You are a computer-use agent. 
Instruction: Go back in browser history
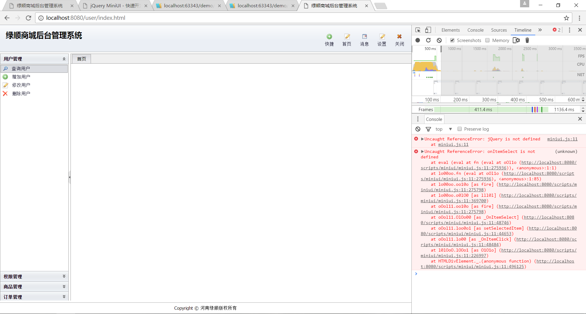pyautogui.click(x=7, y=18)
